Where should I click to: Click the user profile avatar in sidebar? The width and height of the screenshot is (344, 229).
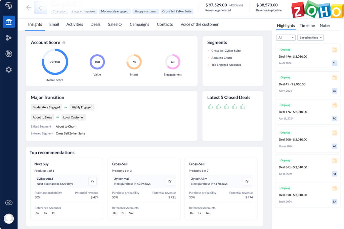pos(9,219)
